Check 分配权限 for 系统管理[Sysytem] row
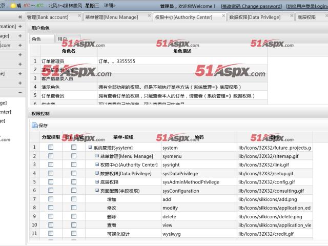 (51, 147)
